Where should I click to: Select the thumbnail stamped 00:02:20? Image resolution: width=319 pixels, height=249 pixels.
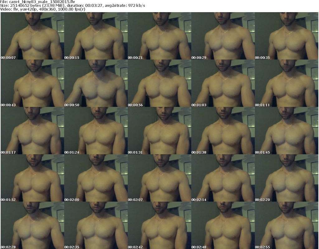point(287,178)
